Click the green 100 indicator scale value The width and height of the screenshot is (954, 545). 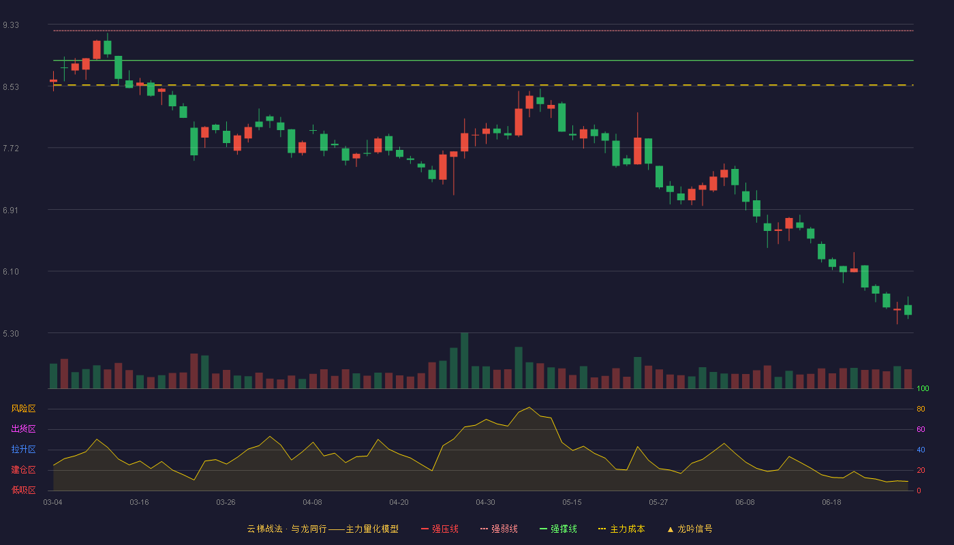tap(923, 389)
